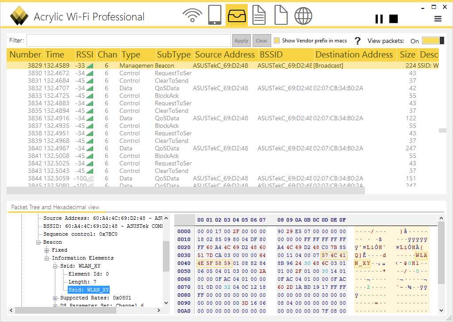The image size is (453, 322).
Task: Click the Acrylic Wi-Fi logo
Action: tap(19, 15)
